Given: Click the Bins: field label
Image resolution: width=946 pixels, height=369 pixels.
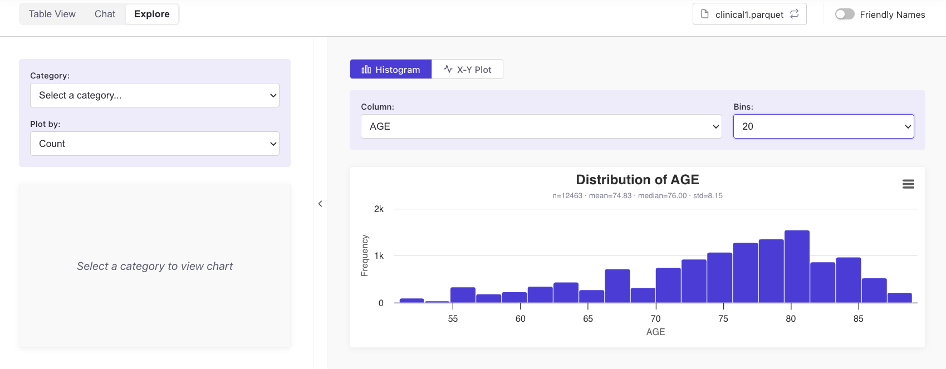Looking at the screenshot, I should (x=743, y=107).
